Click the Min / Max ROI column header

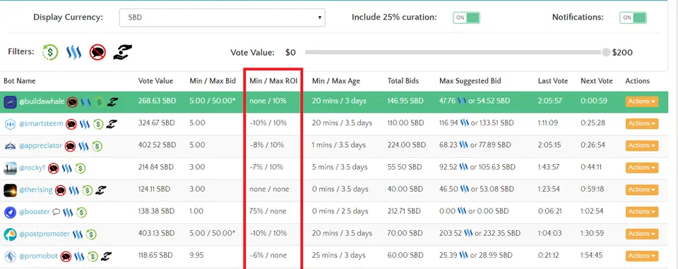tap(273, 81)
